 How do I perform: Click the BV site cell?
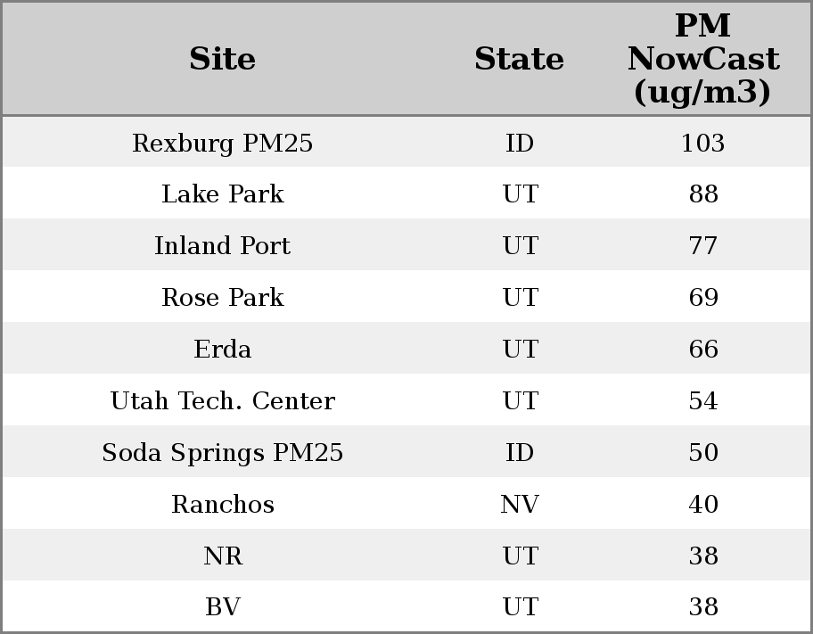pos(222,607)
